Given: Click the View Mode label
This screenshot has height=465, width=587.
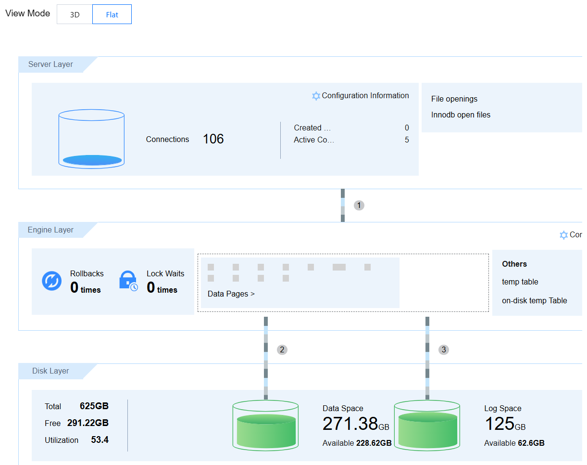Looking at the screenshot, I should [x=27, y=13].
